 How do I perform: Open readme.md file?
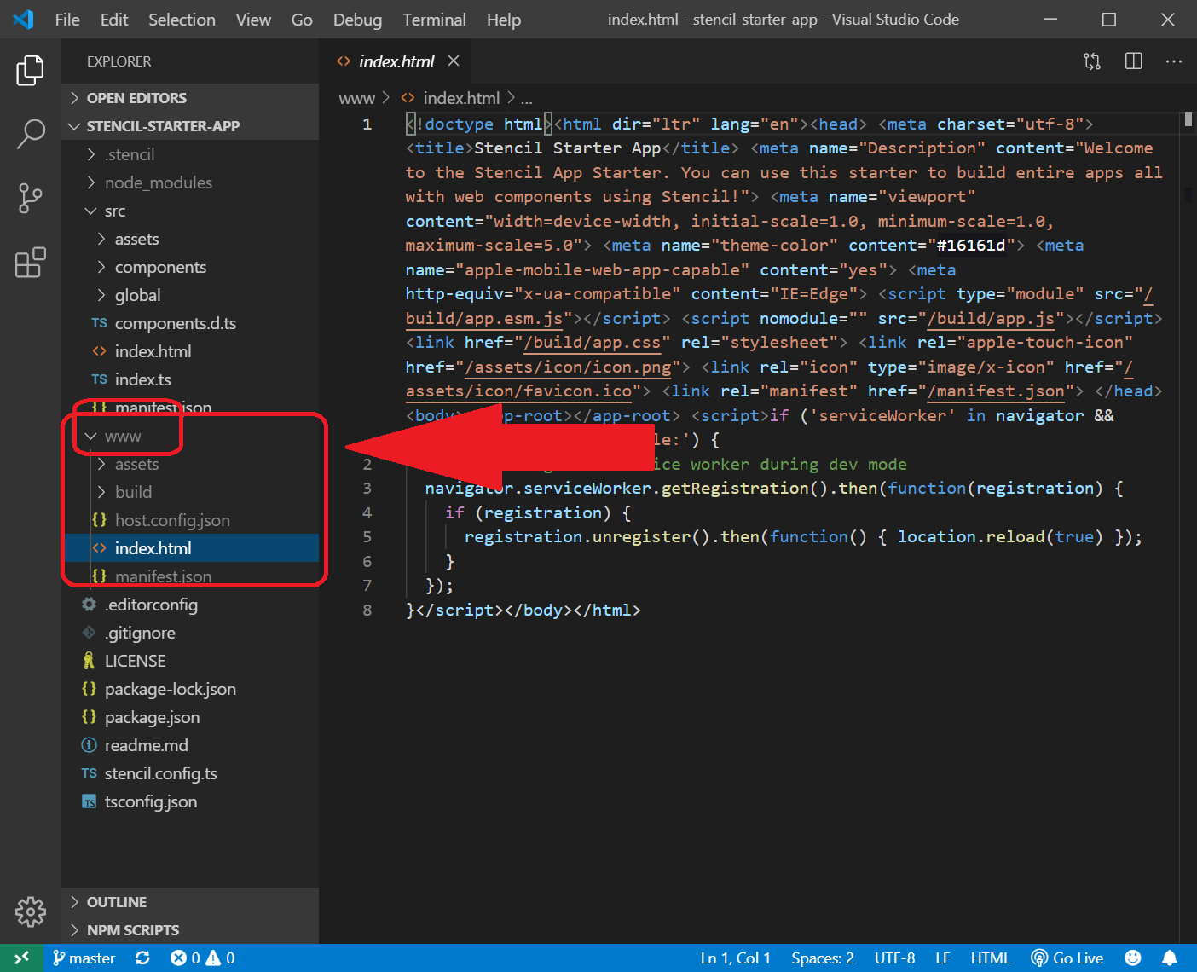click(x=191, y=745)
